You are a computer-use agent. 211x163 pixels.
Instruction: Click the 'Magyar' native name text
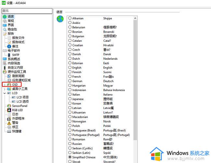click(108, 86)
